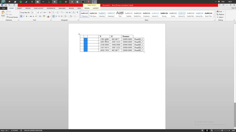This screenshot has width=236, height=132.
Task: Apply numbered list formatting
Action: [x=58, y=12]
